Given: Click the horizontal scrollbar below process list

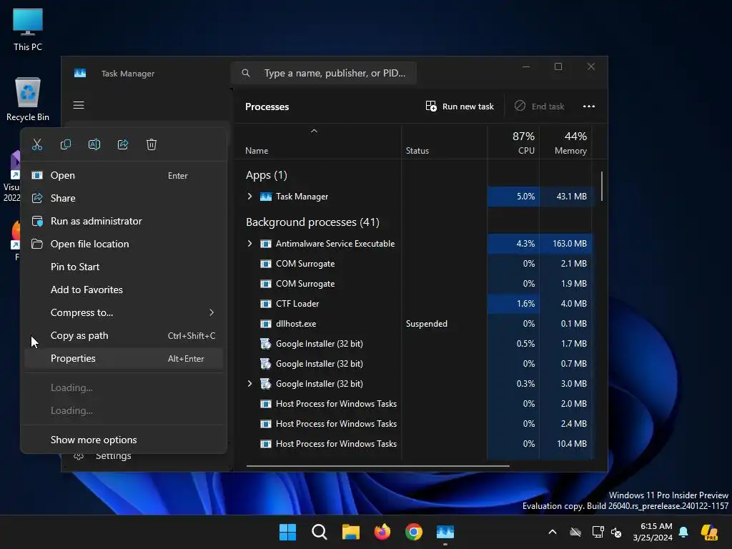Looking at the screenshot, I should pyautogui.click(x=377, y=466).
